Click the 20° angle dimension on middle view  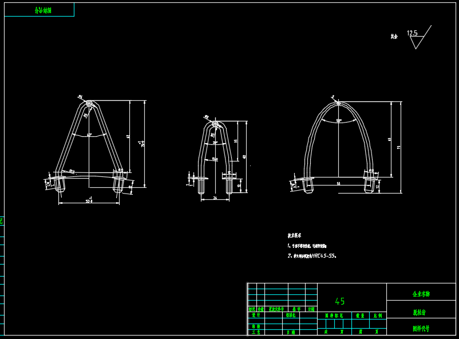point(215,143)
